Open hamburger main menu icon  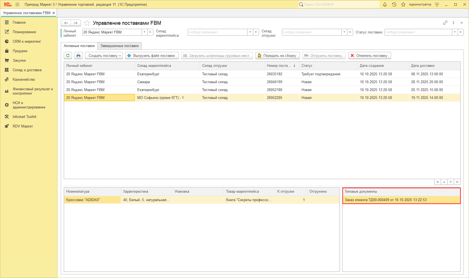(x=17, y=4)
